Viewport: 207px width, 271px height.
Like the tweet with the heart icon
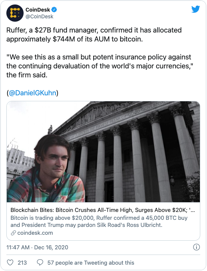point(10,262)
